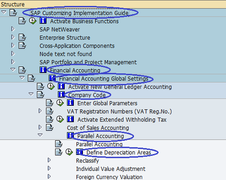226x180 pixels.
Task: Expand the Reclassify node
Action: click(49, 160)
